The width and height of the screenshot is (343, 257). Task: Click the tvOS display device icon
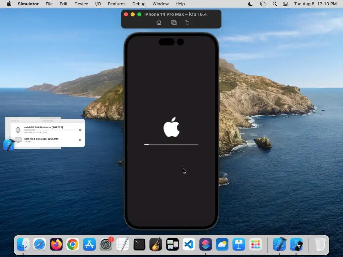click(18, 140)
